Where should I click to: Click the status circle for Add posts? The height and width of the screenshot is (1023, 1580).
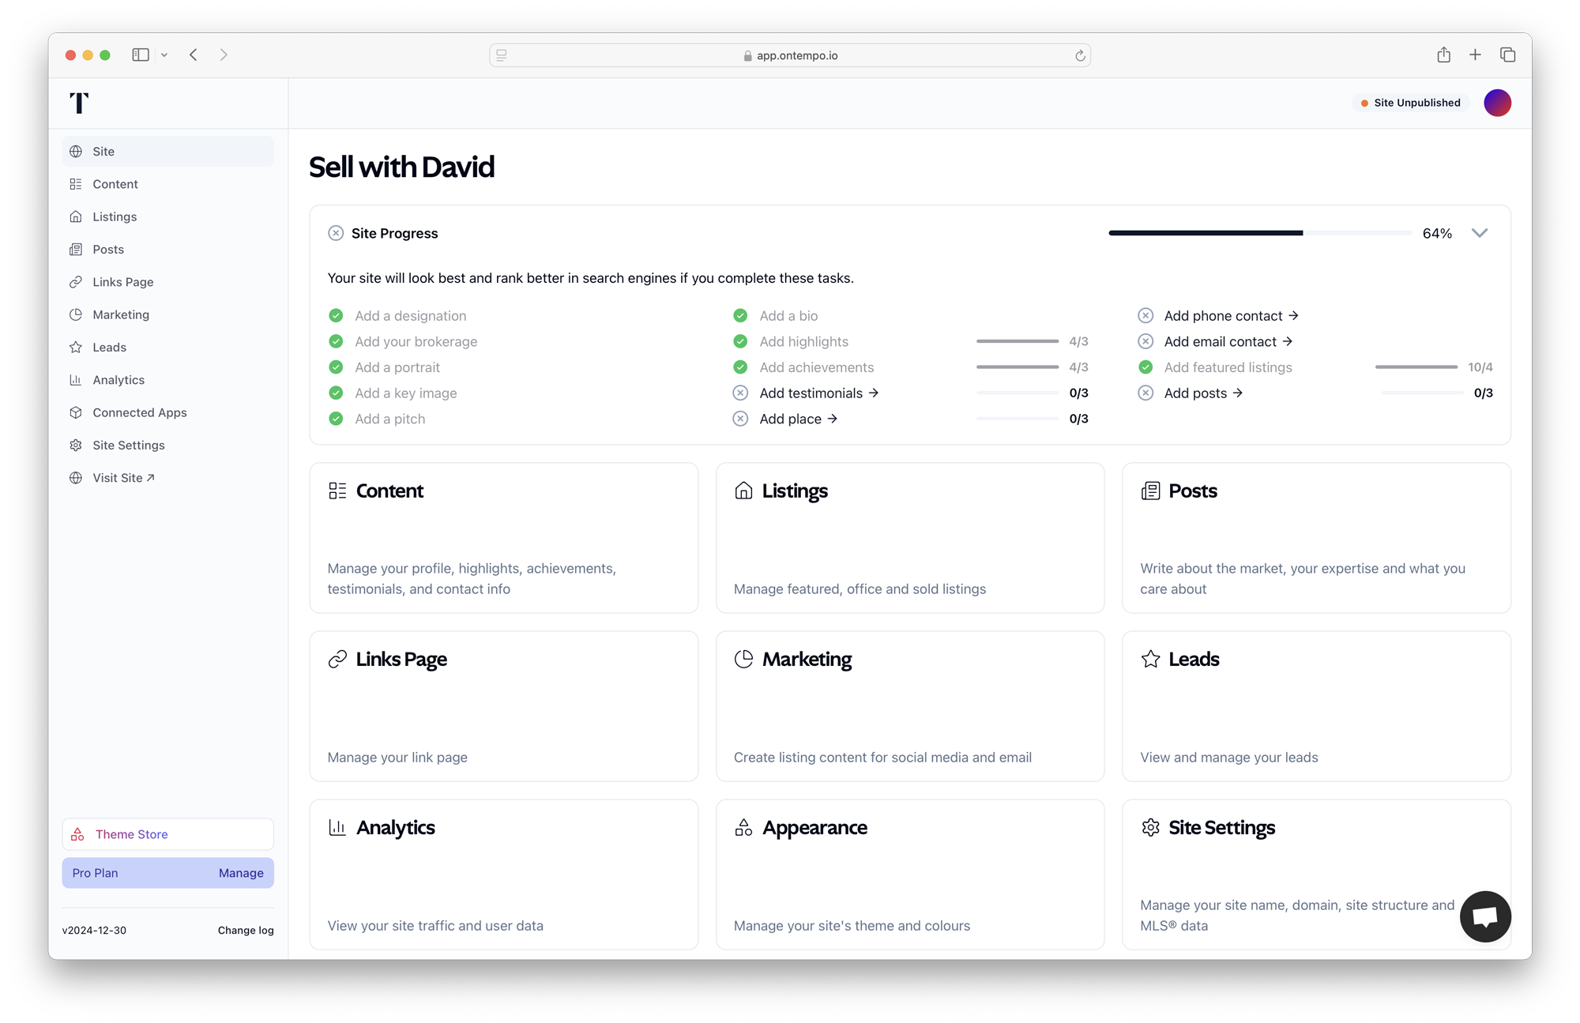[x=1145, y=393]
